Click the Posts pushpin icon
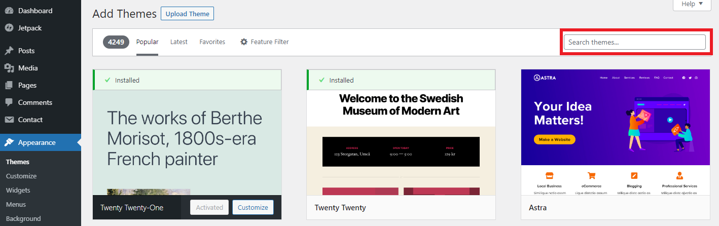 tap(9, 51)
